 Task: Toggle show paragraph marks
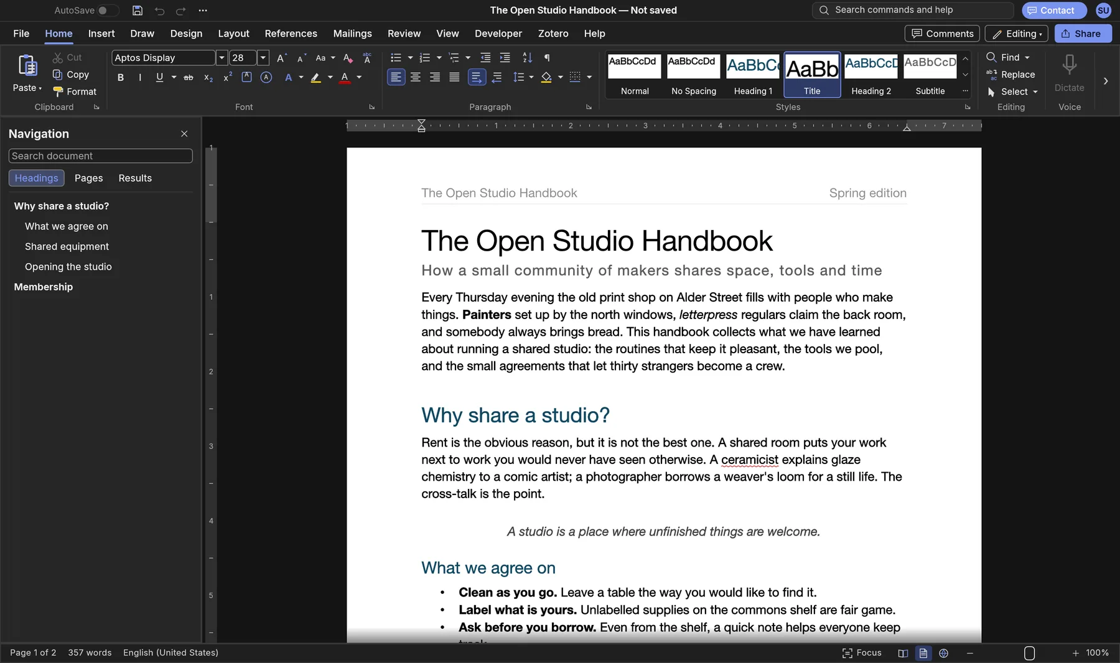click(547, 58)
